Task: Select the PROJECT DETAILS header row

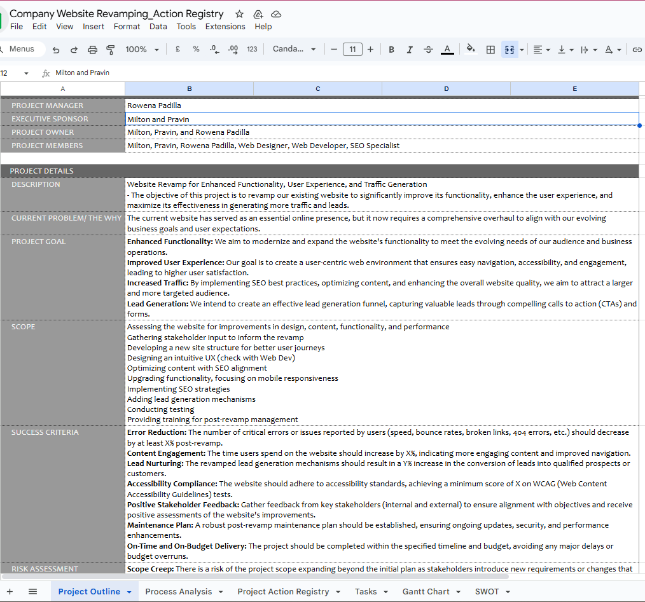Action: click(x=319, y=171)
